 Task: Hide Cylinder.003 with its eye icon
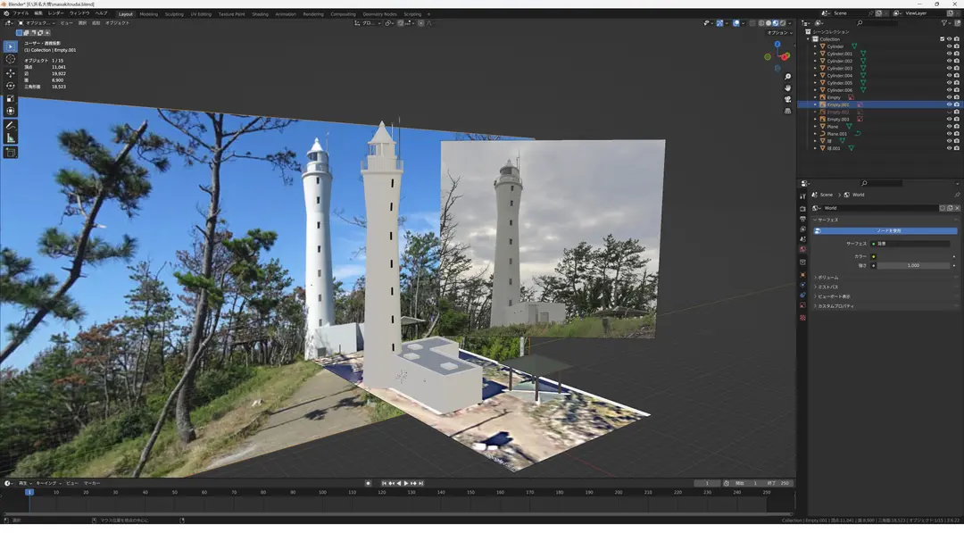pyautogui.click(x=949, y=68)
